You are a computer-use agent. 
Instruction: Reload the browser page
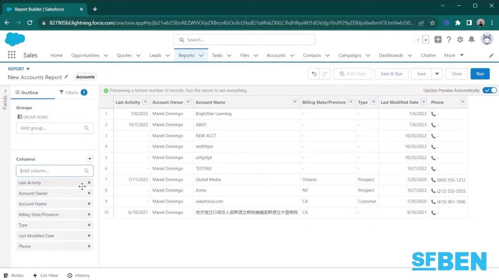[x=30, y=23]
